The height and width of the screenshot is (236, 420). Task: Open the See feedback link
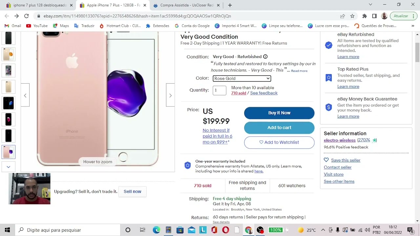click(x=264, y=93)
